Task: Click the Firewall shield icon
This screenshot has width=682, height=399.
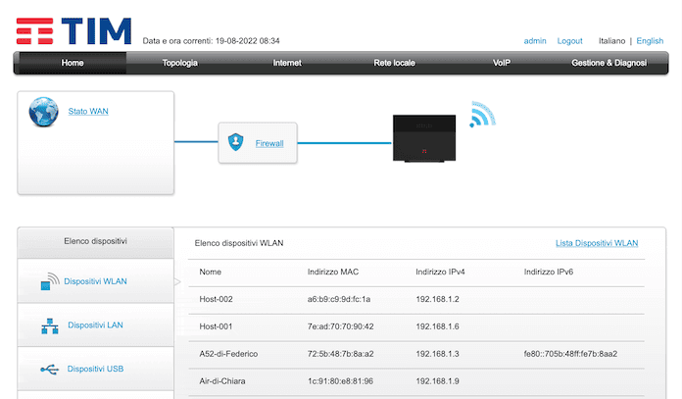Action: pos(236,142)
